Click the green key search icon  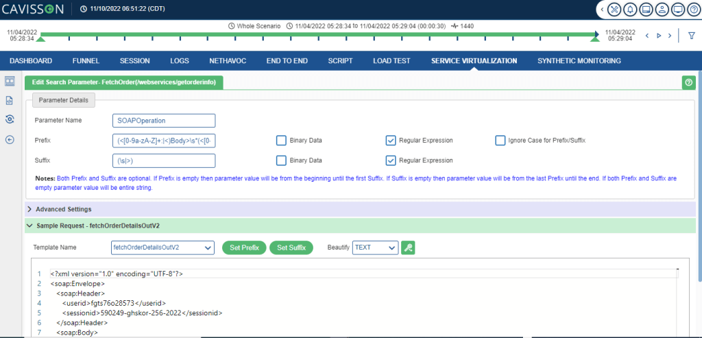coord(408,248)
